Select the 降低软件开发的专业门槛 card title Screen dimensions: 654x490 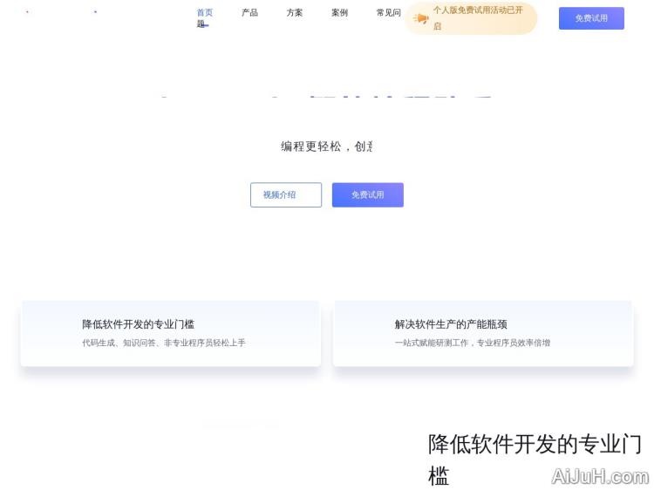point(138,324)
